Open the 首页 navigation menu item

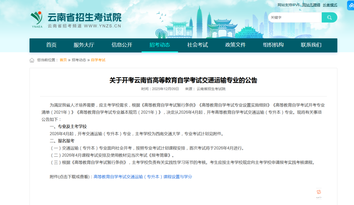point(51,45)
